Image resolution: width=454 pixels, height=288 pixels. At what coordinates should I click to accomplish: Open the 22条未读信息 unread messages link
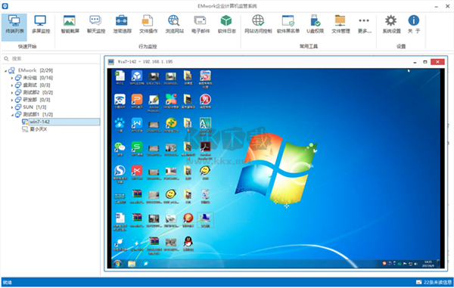coord(434,282)
